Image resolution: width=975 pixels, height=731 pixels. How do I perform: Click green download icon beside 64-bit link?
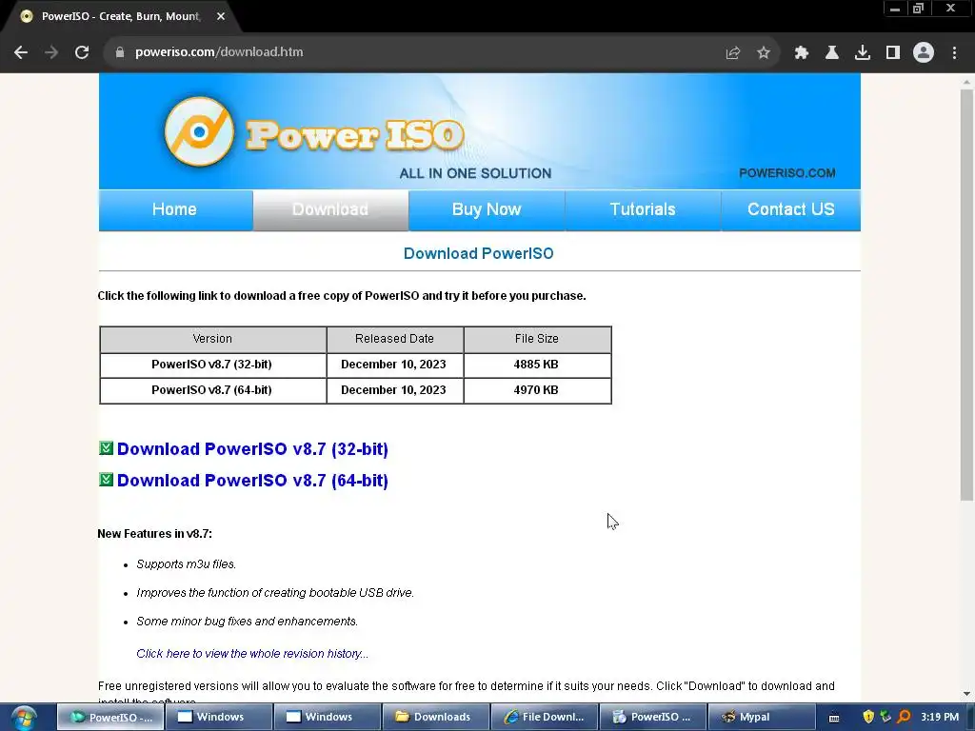point(107,480)
